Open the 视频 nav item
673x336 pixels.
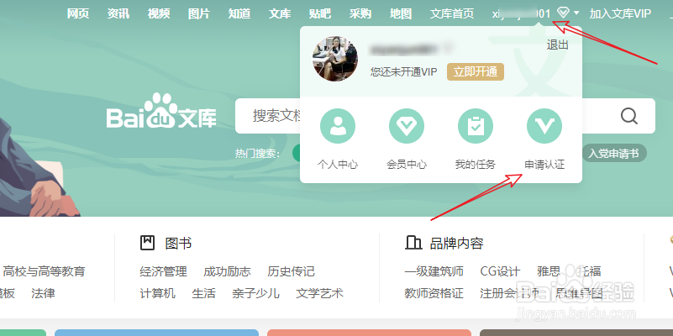pyautogui.click(x=159, y=13)
